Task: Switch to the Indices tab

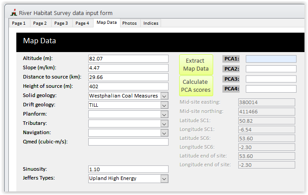Action: [x=151, y=23]
